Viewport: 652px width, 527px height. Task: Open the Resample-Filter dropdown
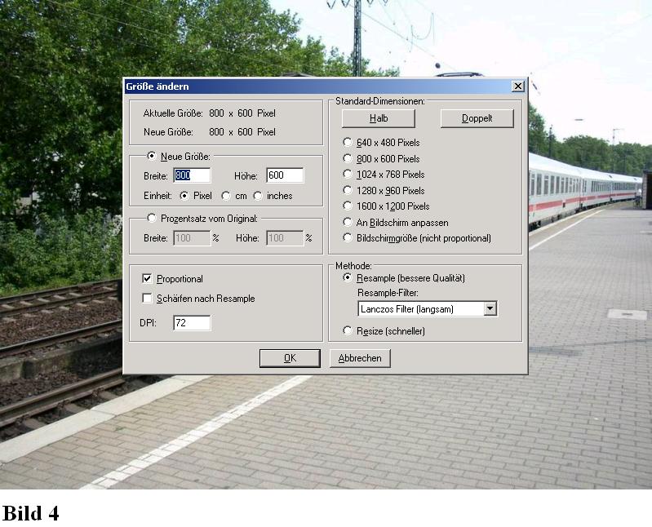pyautogui.click(x=490, y=308)
